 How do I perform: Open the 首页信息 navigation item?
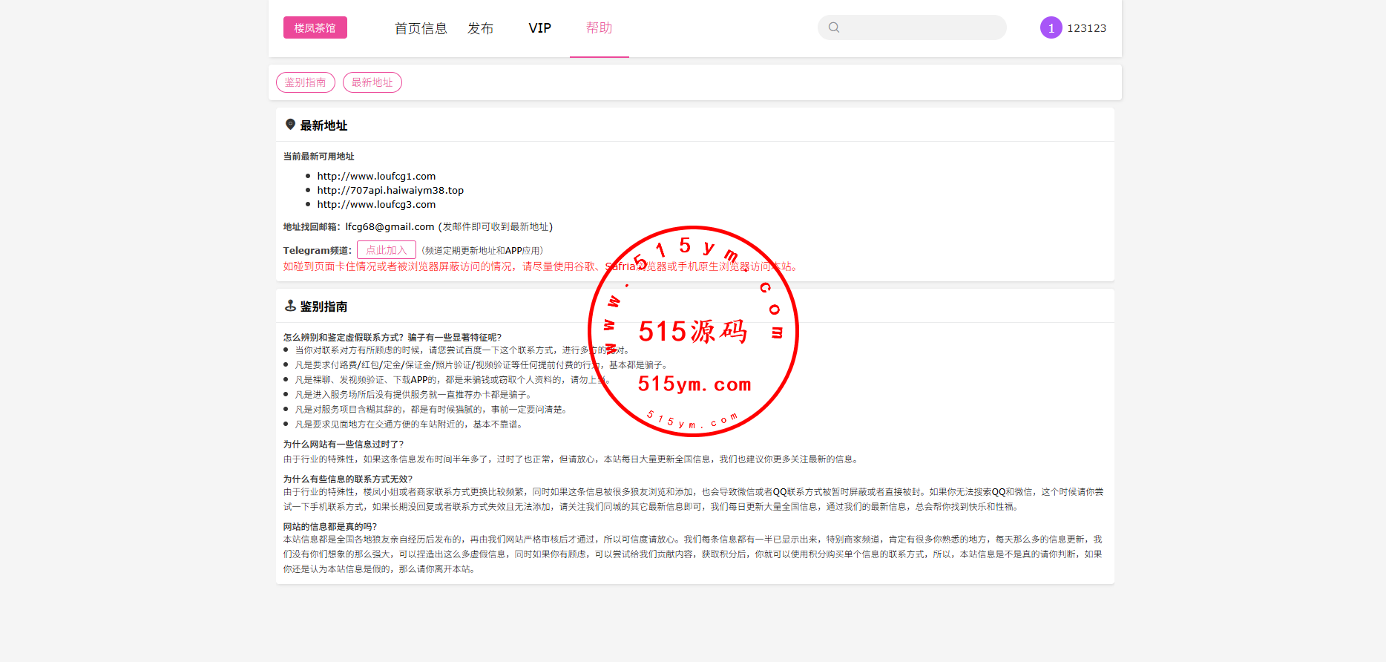[x=421, y=28]
